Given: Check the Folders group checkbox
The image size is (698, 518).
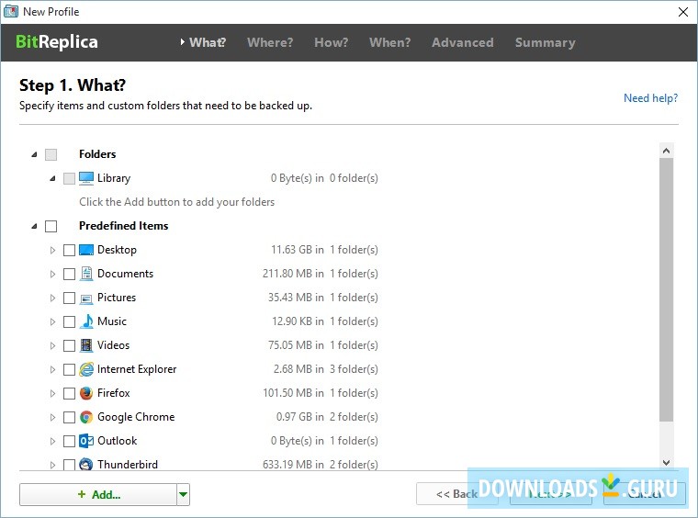Looking at the screenshot, I should click(x=51, y=154).
